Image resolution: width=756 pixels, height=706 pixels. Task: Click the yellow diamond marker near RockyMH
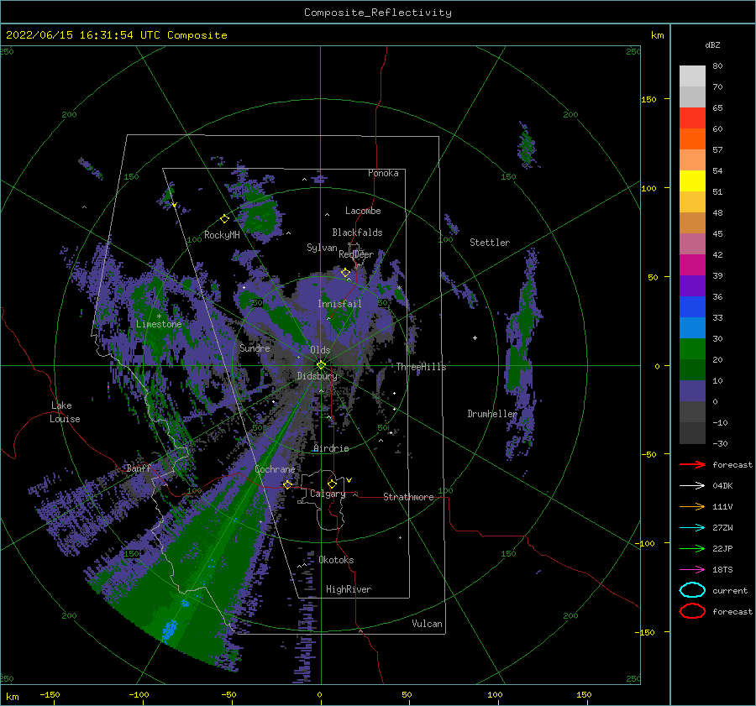[224, 219]
